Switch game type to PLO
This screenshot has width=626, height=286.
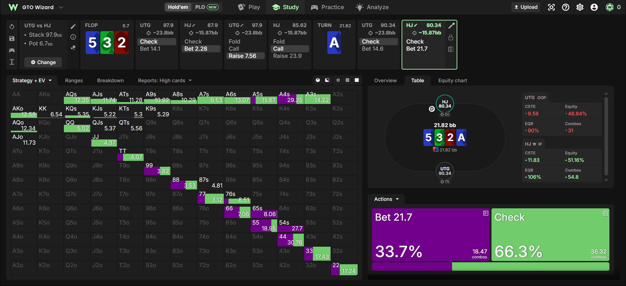pos(206,7)
